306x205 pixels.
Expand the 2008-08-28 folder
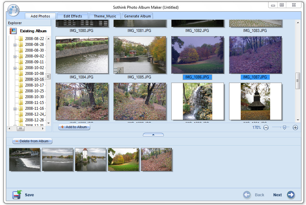(x=15, y=45)
